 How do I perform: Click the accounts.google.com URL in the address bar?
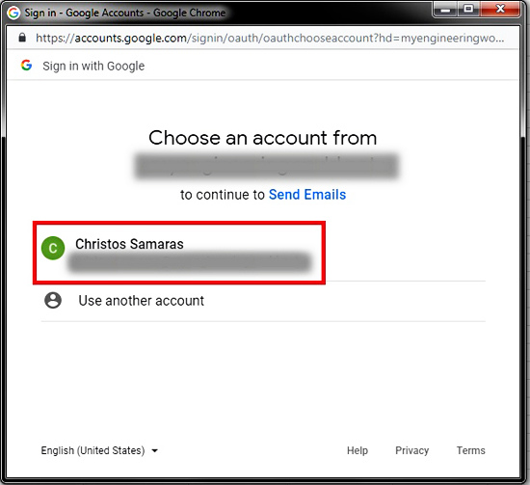pos(270,38)
